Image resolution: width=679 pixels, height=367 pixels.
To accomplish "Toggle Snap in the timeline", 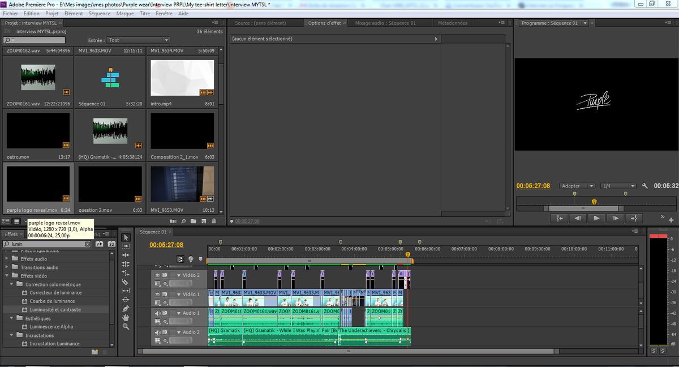I will (180, 259).
